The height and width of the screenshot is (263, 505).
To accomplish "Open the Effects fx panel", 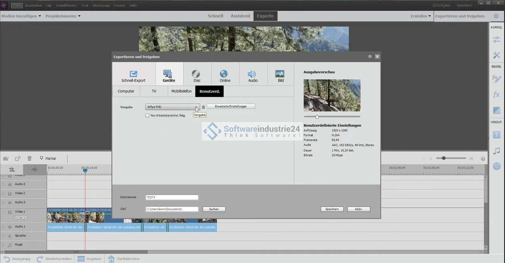I will point(497,94).
